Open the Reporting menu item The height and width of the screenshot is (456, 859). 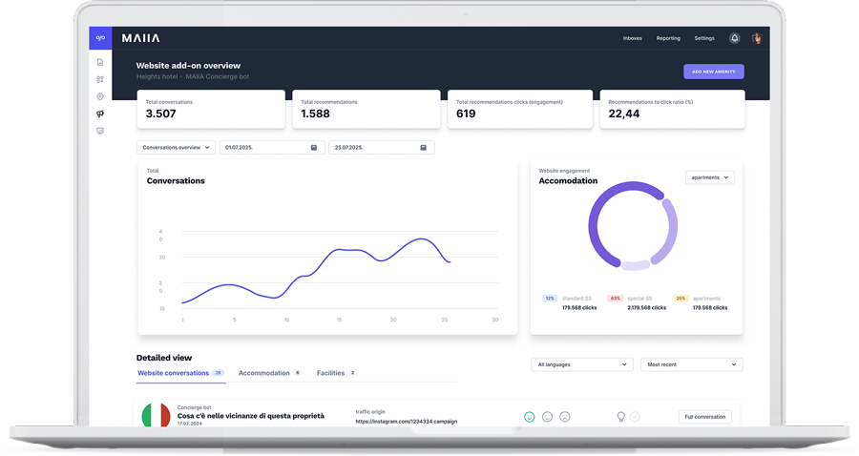pos(668,38)
